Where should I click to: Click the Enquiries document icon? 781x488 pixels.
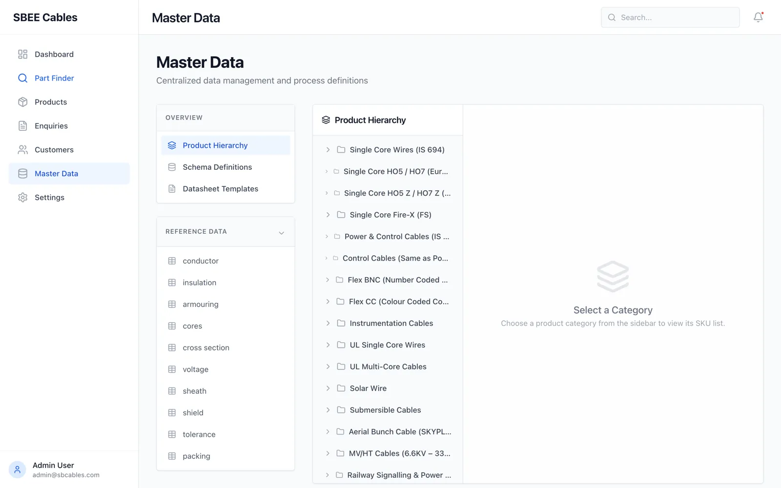(22, 126)
